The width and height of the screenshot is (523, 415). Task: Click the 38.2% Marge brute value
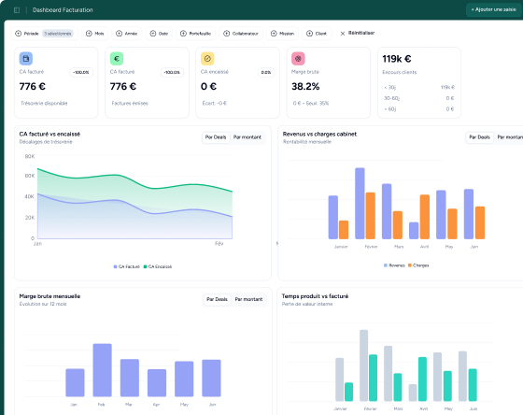(305, 87)
